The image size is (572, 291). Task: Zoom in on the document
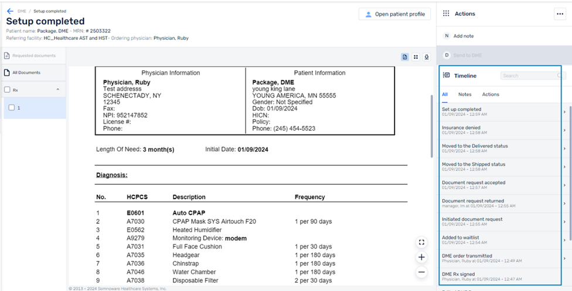(x=421, y=257)
